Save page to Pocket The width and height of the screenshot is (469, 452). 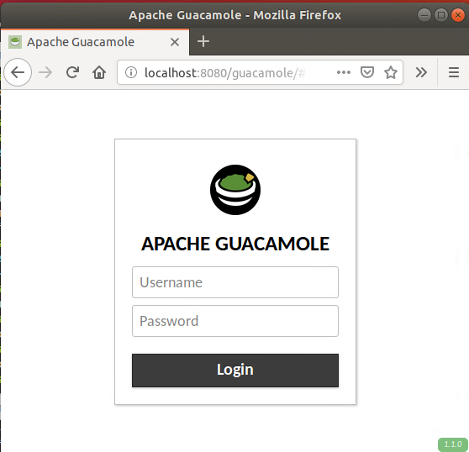click(367, 72)
